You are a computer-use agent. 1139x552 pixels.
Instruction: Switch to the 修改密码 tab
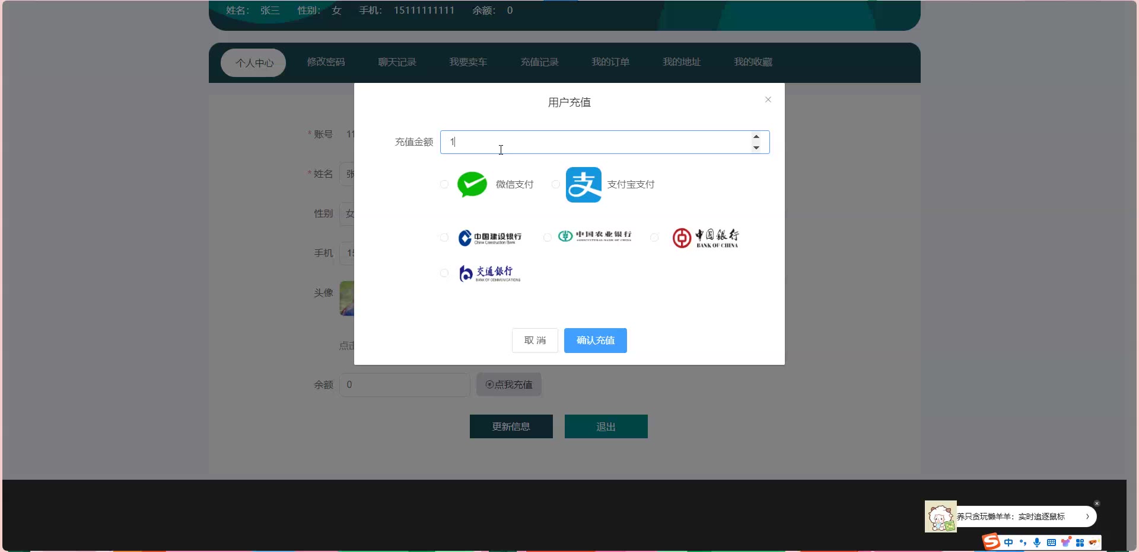(326, 62)
